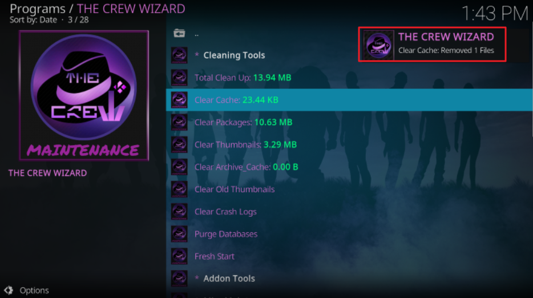The image size is (533, 298).
Task: Click the Crew icon beside Clear Thumbnails
Action: pos(179,144)
